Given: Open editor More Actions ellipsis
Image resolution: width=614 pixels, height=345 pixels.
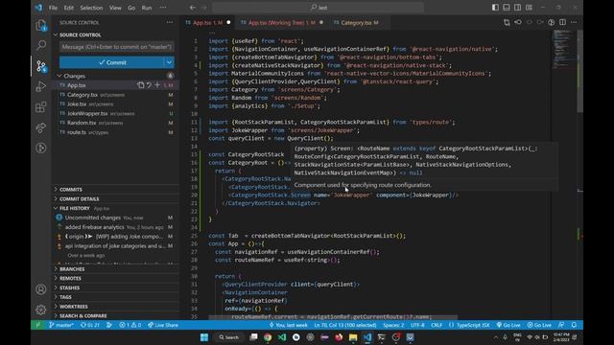Looking at the screenshot, I should point(574,22).
